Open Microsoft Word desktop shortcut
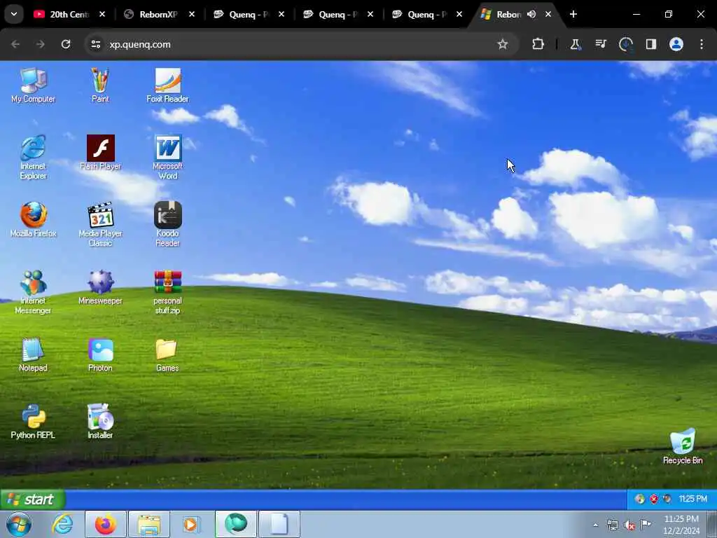 (x=167, y=157)
